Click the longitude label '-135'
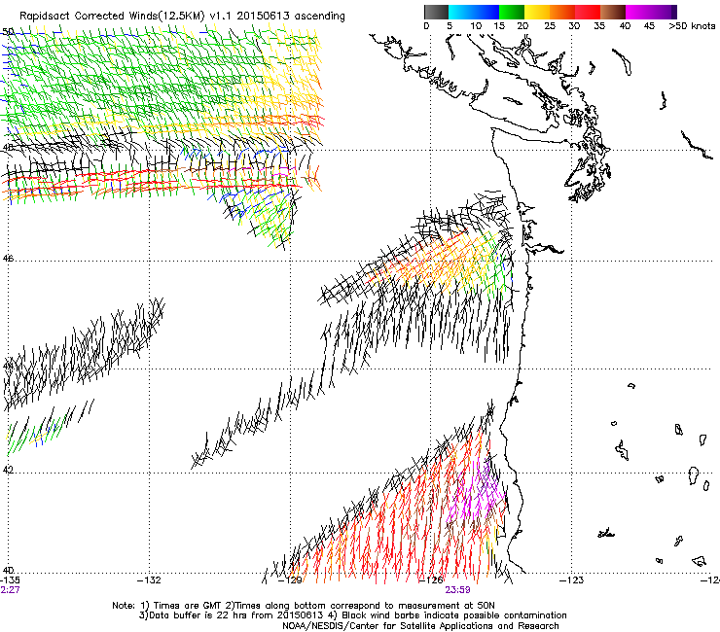Image resolution: width=720 pixels, height=632 pixels. coord(10,580)
